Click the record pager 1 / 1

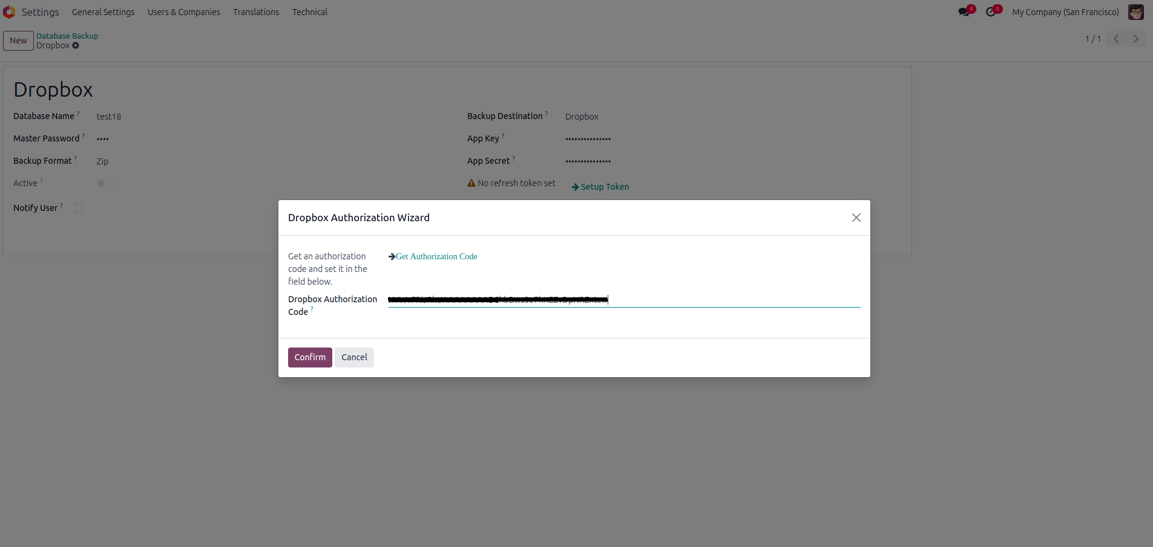tap(1092, 39)
